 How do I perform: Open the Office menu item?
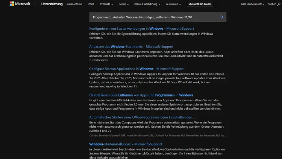[91, 4]
